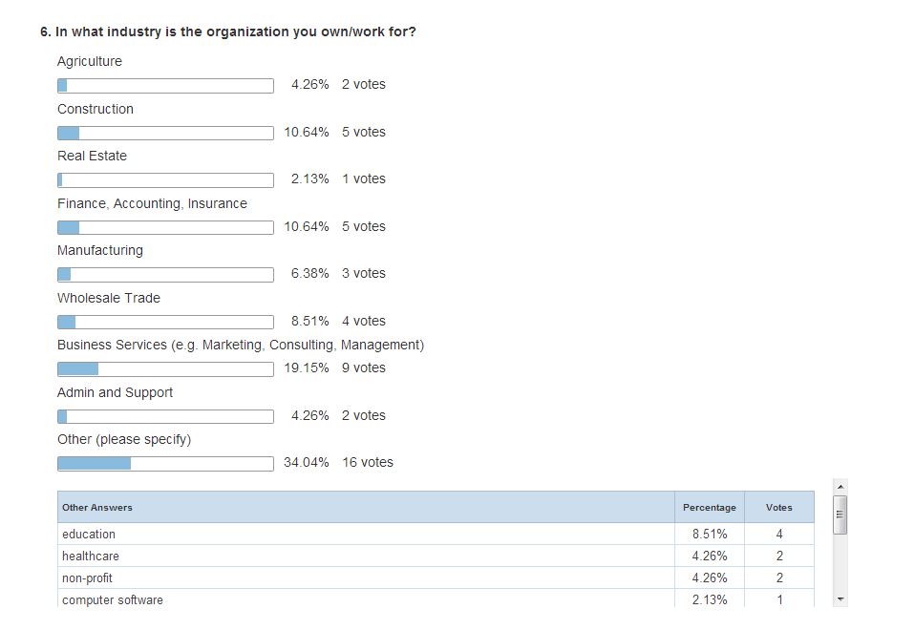Select the education row
The width and height of the screenshot is (915, 630).
click(x=436, y=534)
